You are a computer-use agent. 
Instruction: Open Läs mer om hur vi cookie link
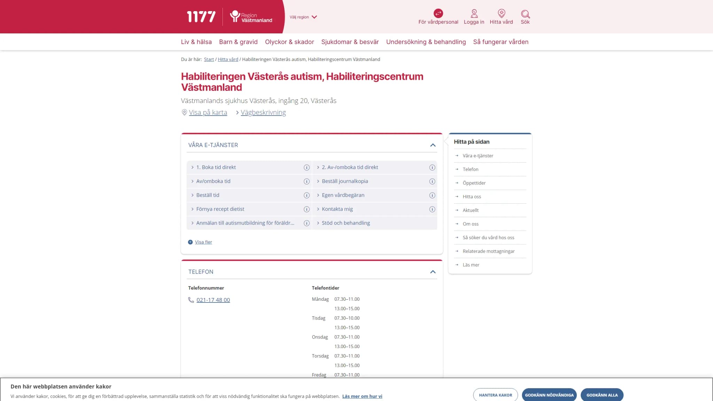(362, 396)
